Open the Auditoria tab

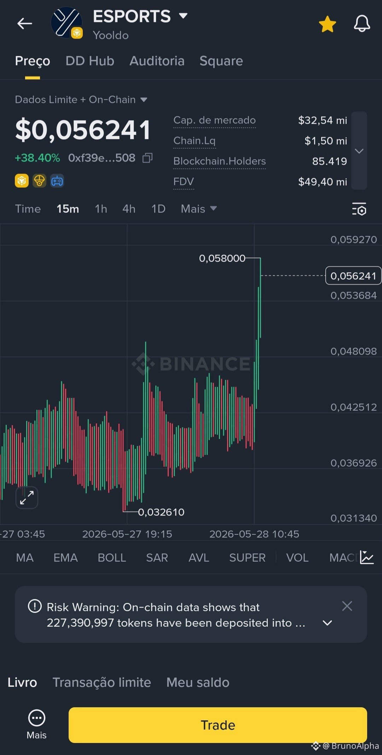(x=157, y=61)
